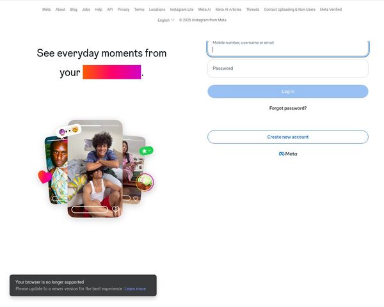Click the Mobile number, username or email field

click(x=288, y=48)
